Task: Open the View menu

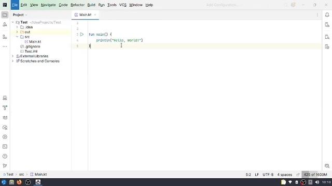Action: coord(34,5)
